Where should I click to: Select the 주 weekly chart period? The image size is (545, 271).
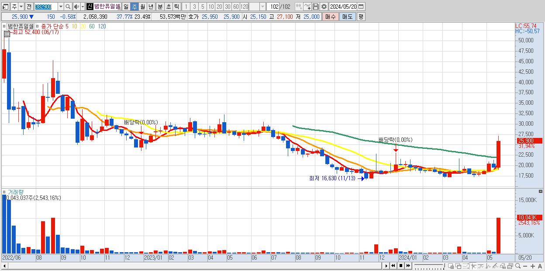tap(134, 7)
